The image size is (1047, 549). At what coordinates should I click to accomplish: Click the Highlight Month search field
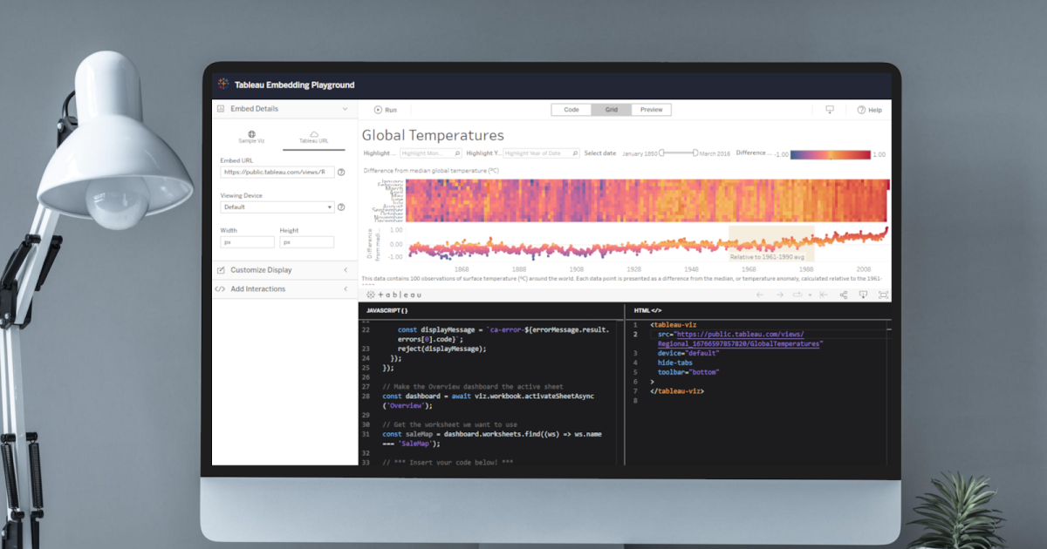(x=431, y=153)
